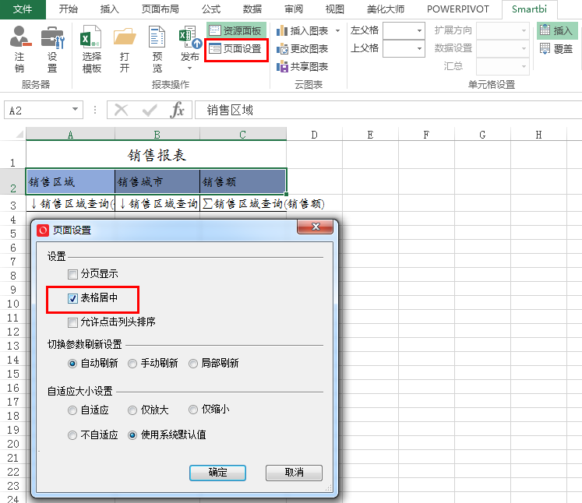This screenshot has width=582, height=503.
Task: Click the ∑销售区域查询(销售额) cell
Action: [x=243, y=203]
